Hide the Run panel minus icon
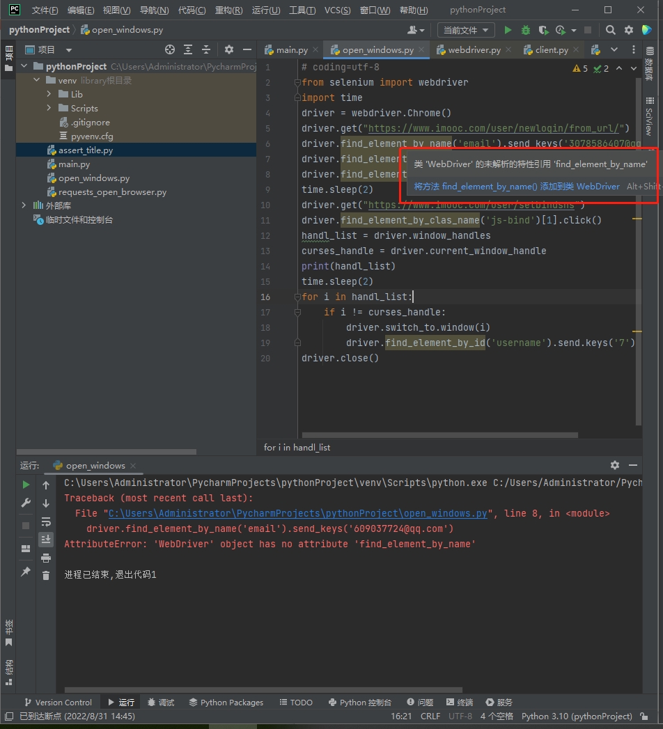This screenshot has height=729, width=663. pyautogui.click(x=633, y=465)
